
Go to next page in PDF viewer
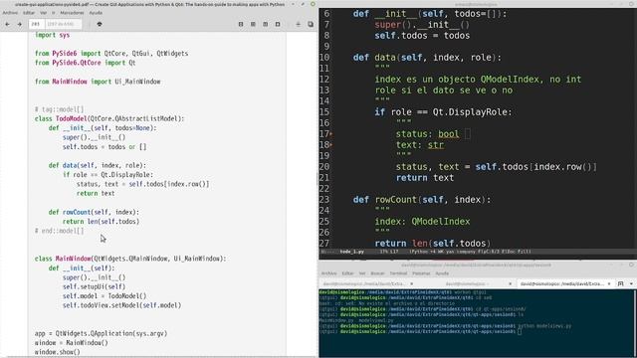point(20,24)
